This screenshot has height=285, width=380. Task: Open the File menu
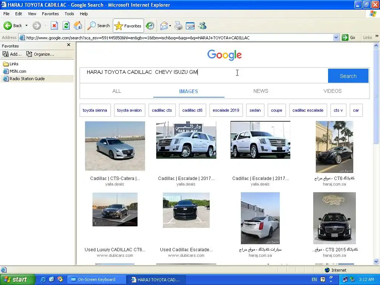tap(7, 14)
